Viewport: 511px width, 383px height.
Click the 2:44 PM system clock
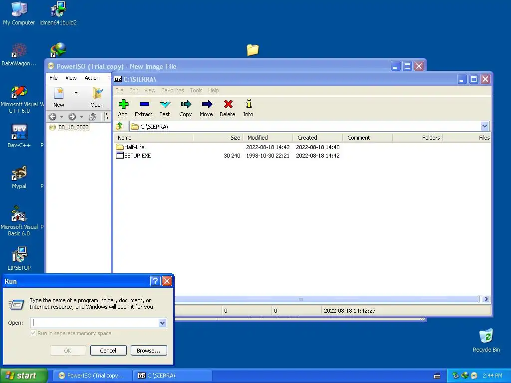coord(493,376)
